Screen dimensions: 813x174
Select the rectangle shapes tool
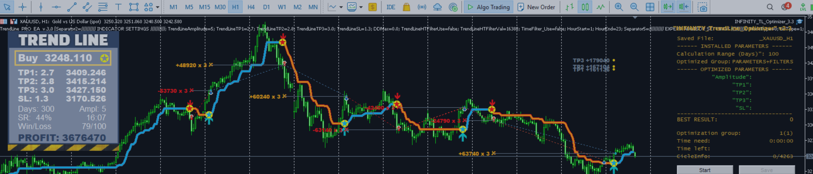134,7
